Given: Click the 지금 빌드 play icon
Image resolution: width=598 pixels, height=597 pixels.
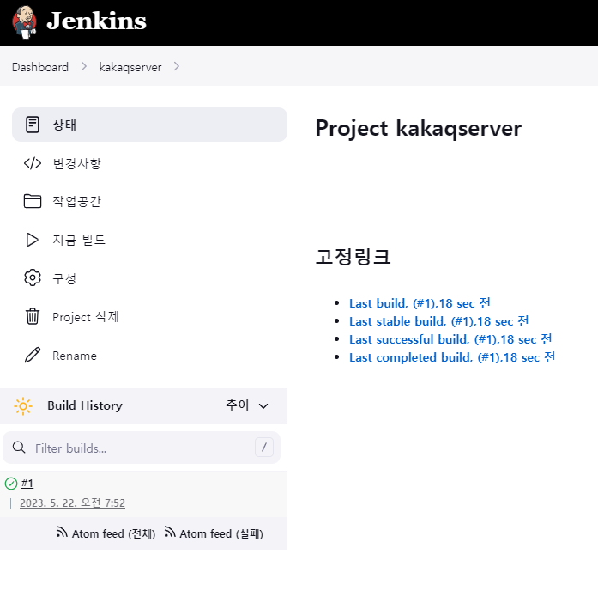Looking at the screenshot, I should click(33, 240).
